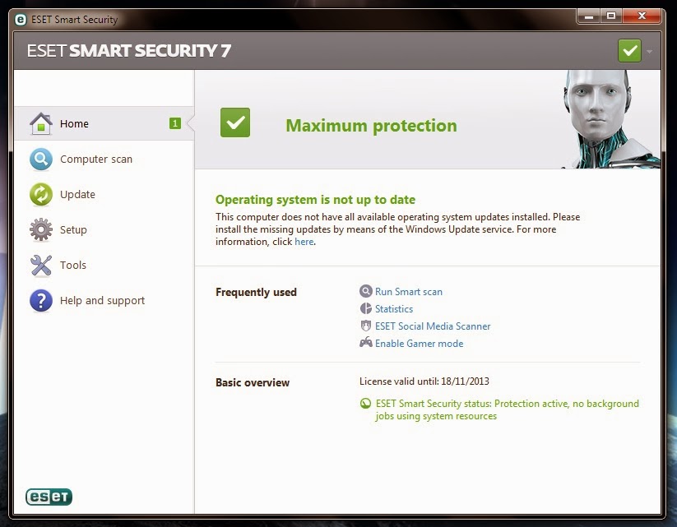Click the ESET Social Media Scanner shield icon
The height and width of the screenshot is (527, 677).
pos(366,326)
